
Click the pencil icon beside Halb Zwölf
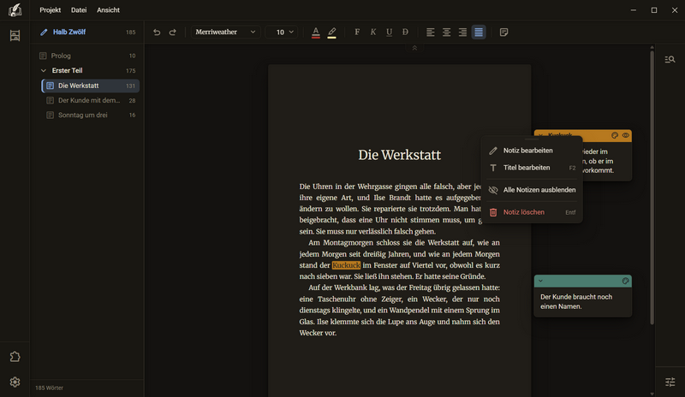pyautogui.click(x=44, y=32)
